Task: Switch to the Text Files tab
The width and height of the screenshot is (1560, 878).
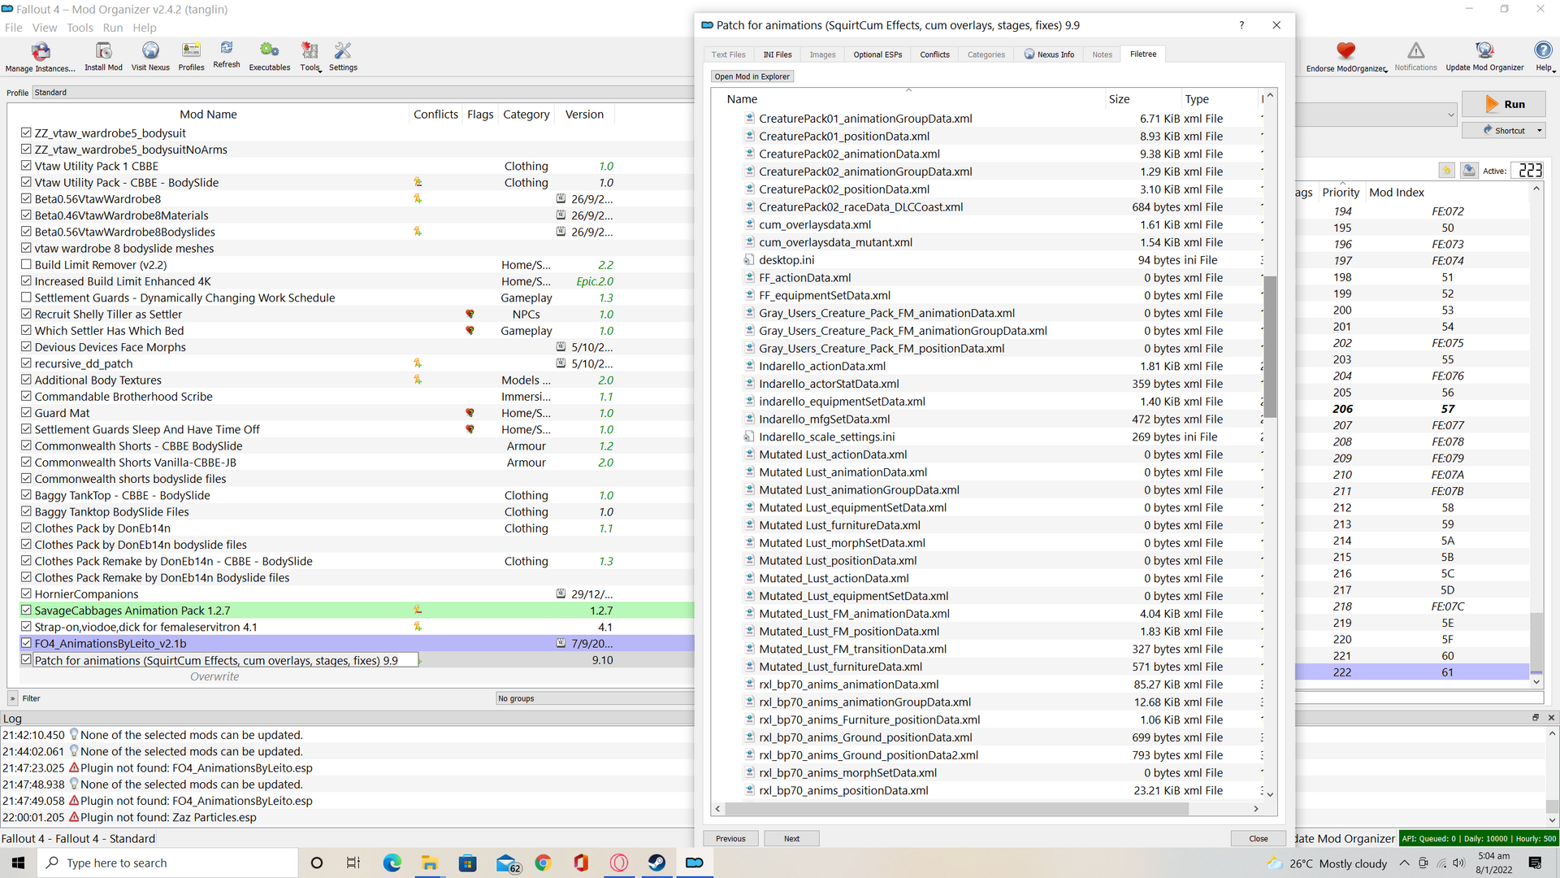Action: (x=728, y=54)
